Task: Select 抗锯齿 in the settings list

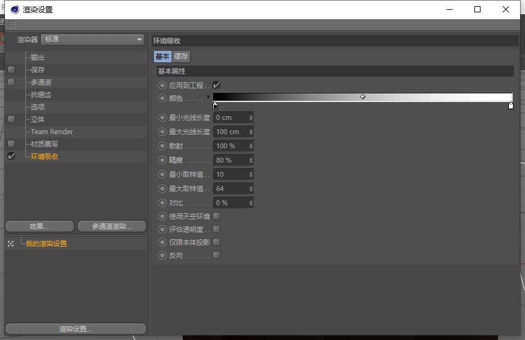Action: click(41, 95)
